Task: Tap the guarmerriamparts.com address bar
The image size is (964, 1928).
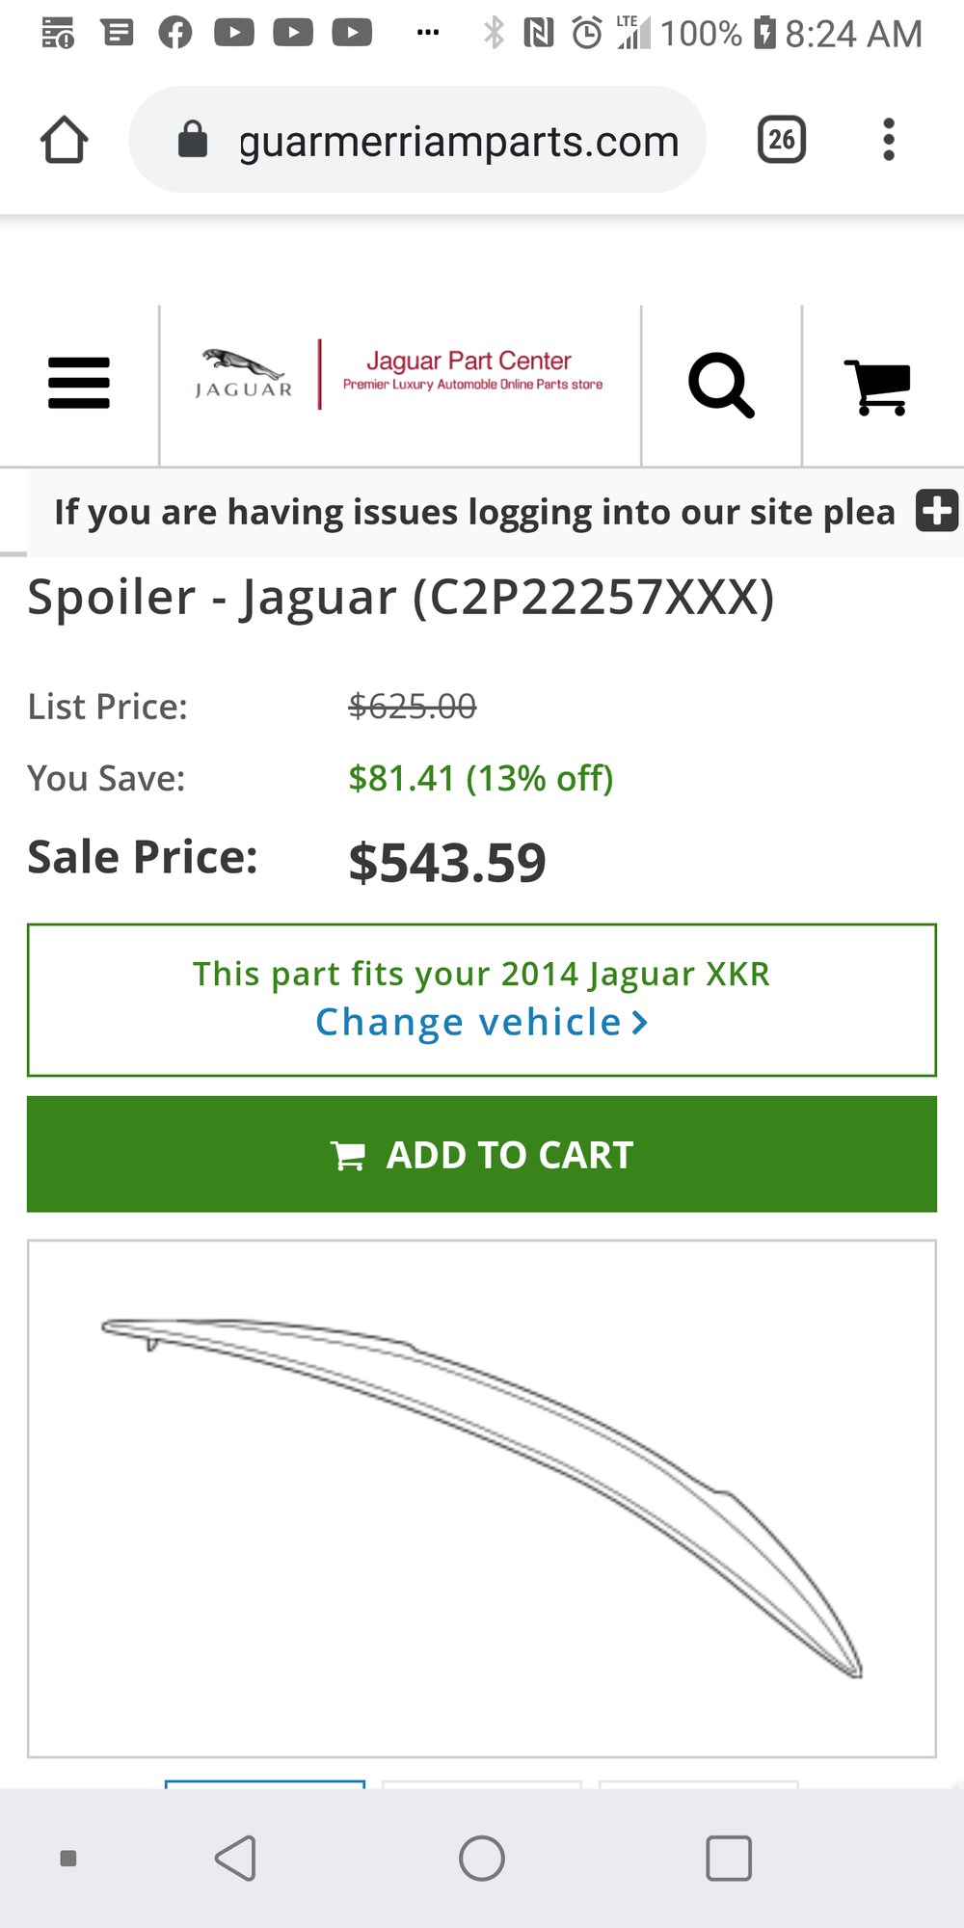Action: click(458, 142)
